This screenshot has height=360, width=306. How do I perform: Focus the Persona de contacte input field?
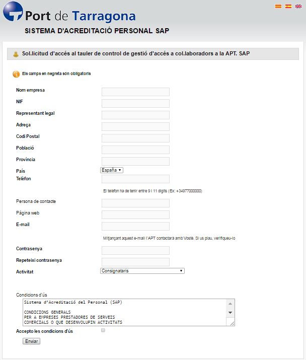pyautogui.click(x=135, y=203)
